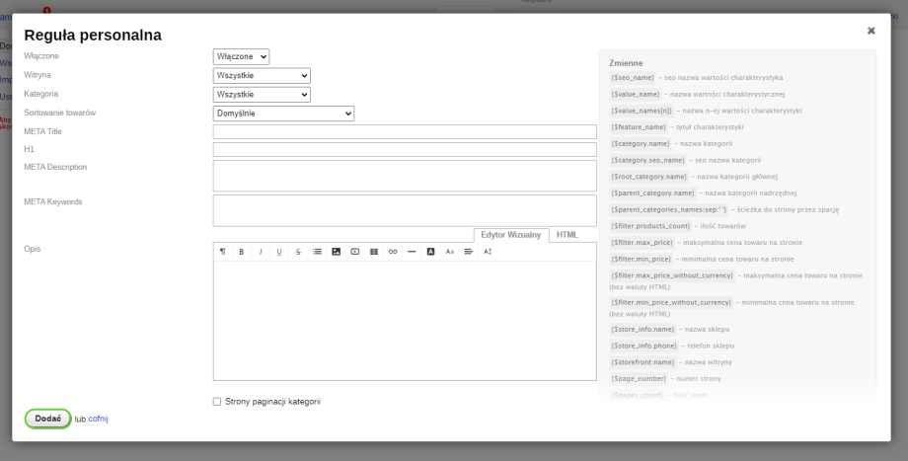Open the Włączone dropdown
908x461 pixels.
(x=241, y=57)
